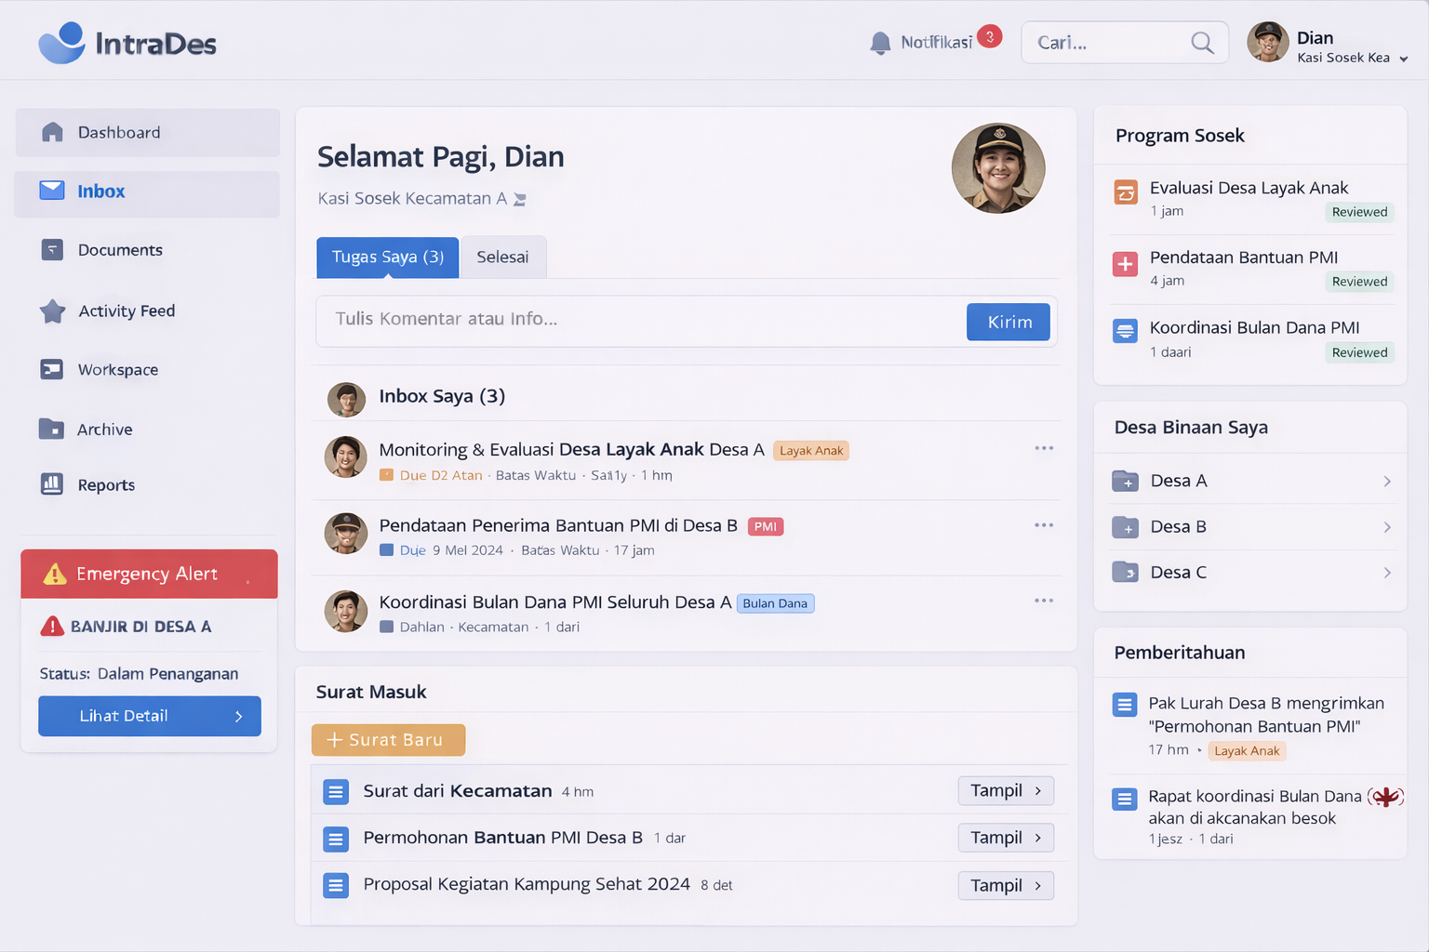
Task: Click the notification bell icon
Action: tap(880, 43)
